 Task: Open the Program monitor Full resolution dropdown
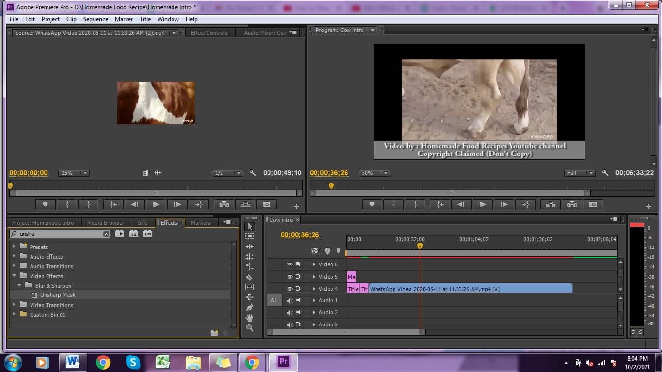click(x=580, y=173)
